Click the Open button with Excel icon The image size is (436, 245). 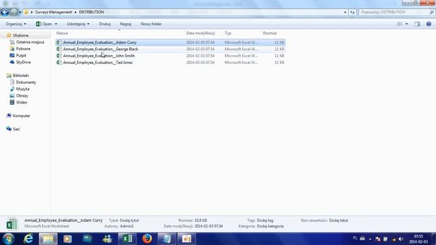(x=44, y=24)
